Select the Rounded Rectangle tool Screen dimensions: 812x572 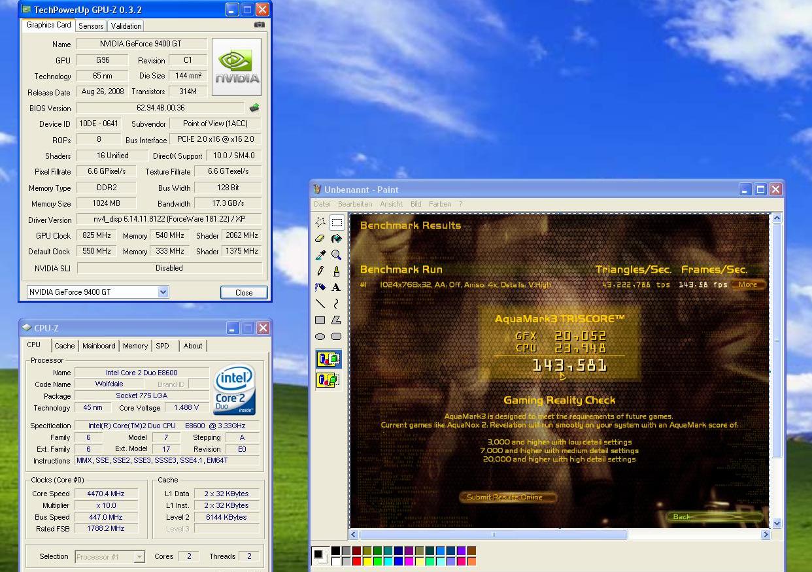point(337,337)
